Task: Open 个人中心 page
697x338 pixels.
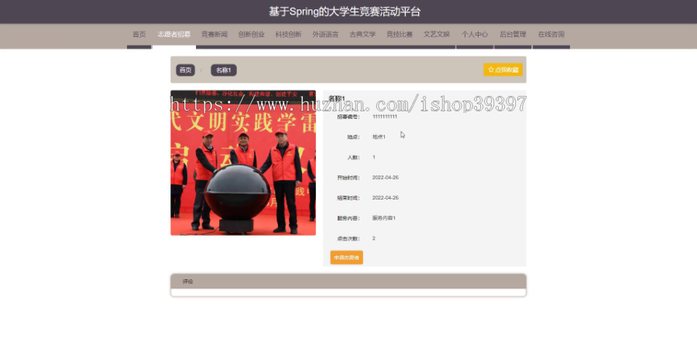Action: pyautogui.click(x=475, y=34)
